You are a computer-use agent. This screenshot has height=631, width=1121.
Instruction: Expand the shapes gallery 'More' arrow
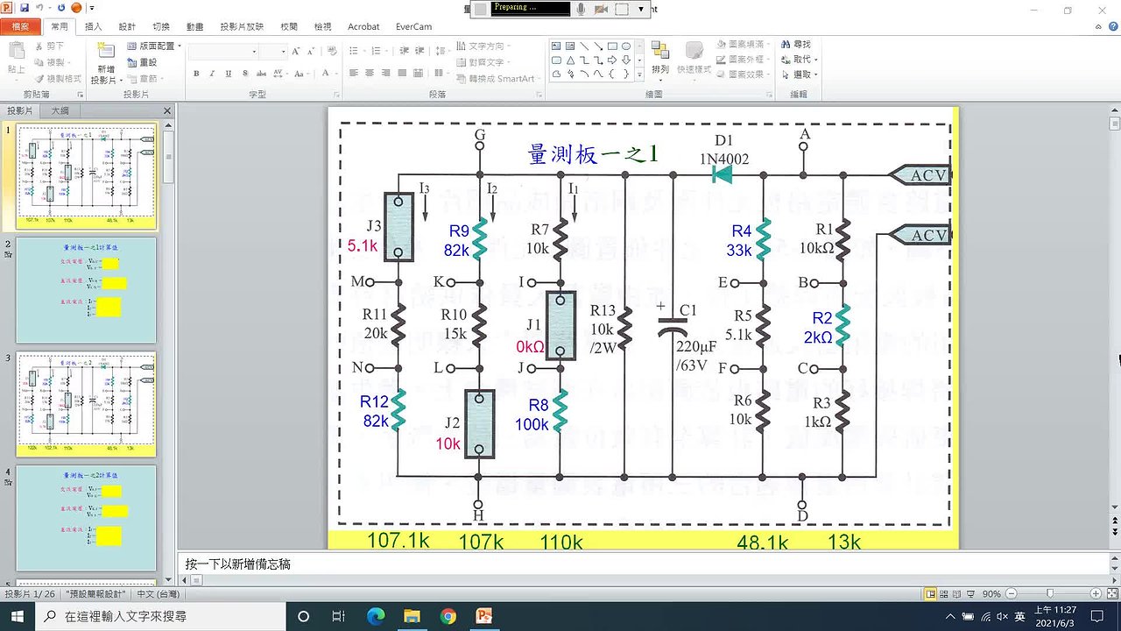[638, 75]
